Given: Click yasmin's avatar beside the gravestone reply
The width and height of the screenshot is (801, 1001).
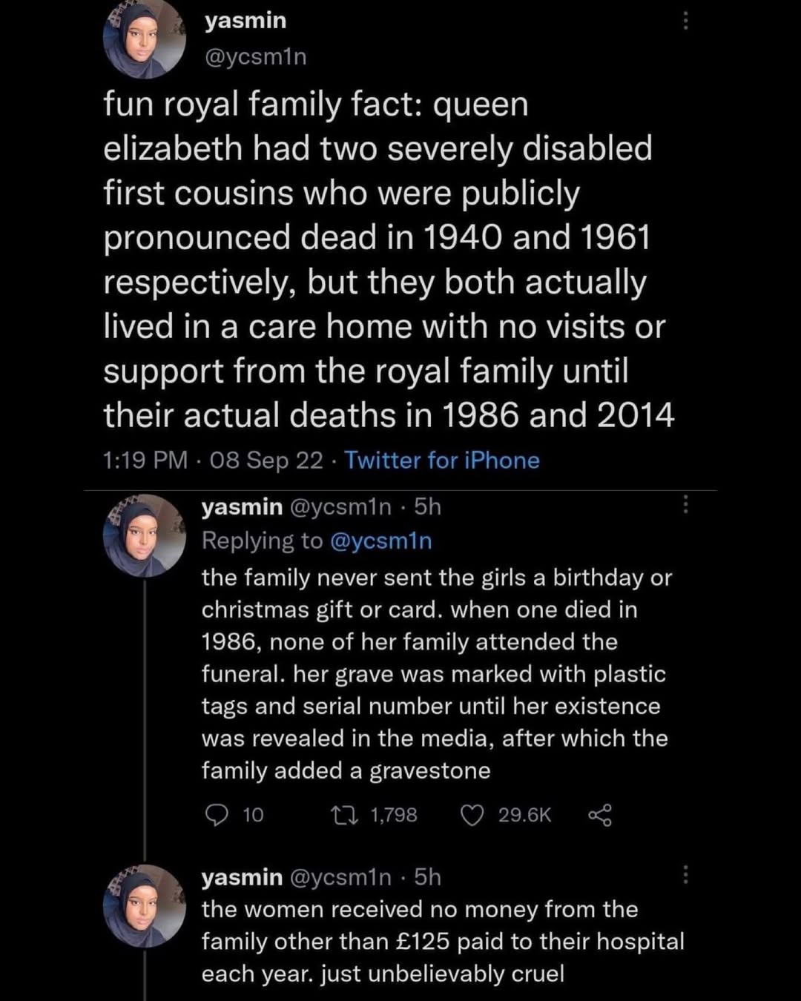Looking at the screenshot, I should [145, 536].
